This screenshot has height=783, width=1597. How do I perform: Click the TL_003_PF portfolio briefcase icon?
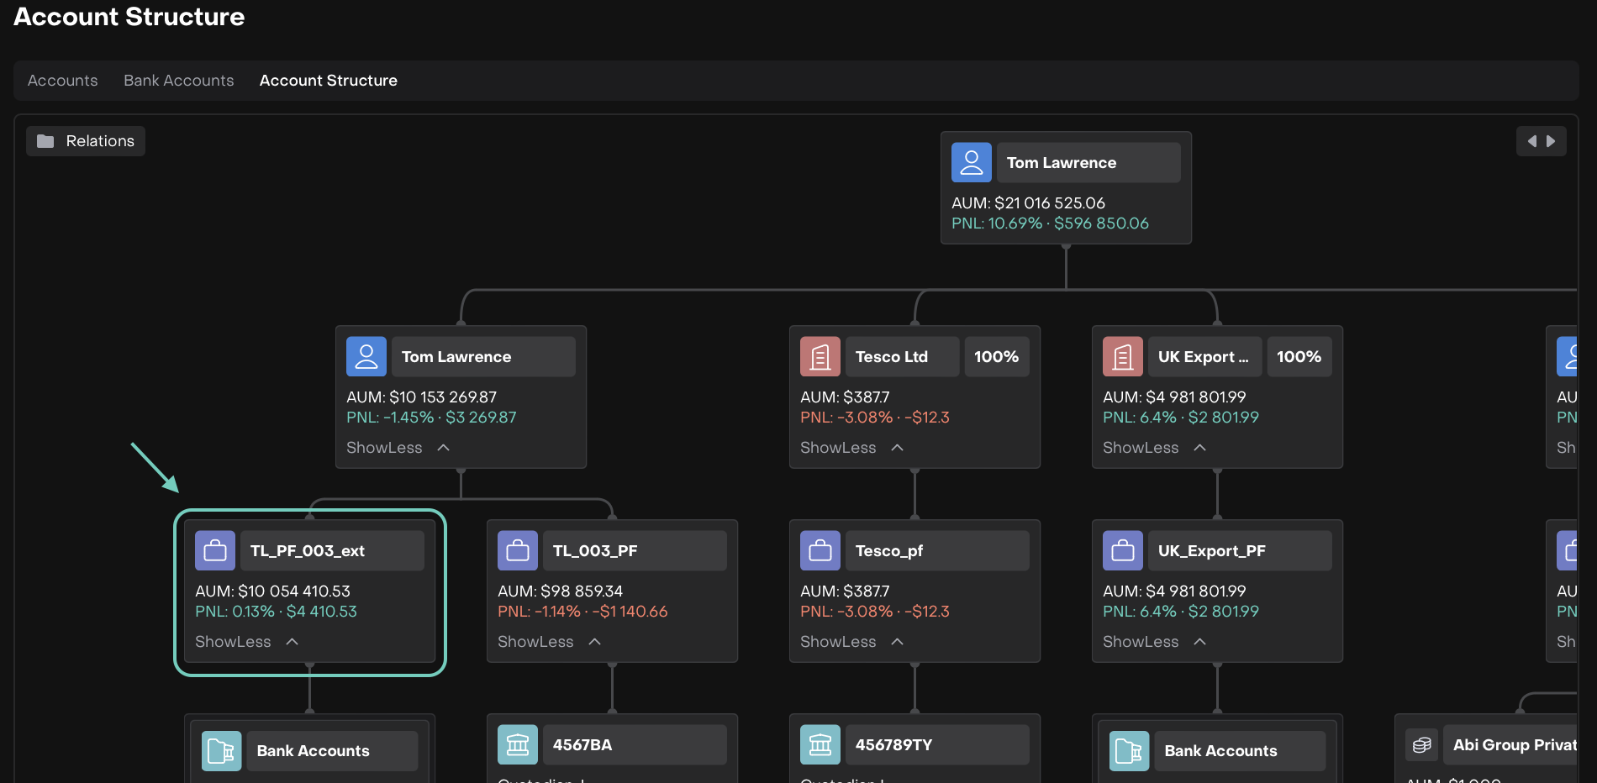tap(518, 550)
